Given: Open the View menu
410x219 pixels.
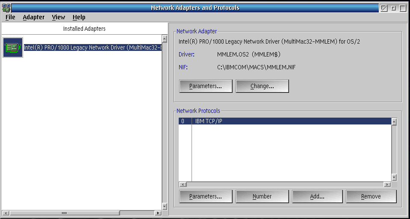Looking at the screenshot, I should (58, 17).
